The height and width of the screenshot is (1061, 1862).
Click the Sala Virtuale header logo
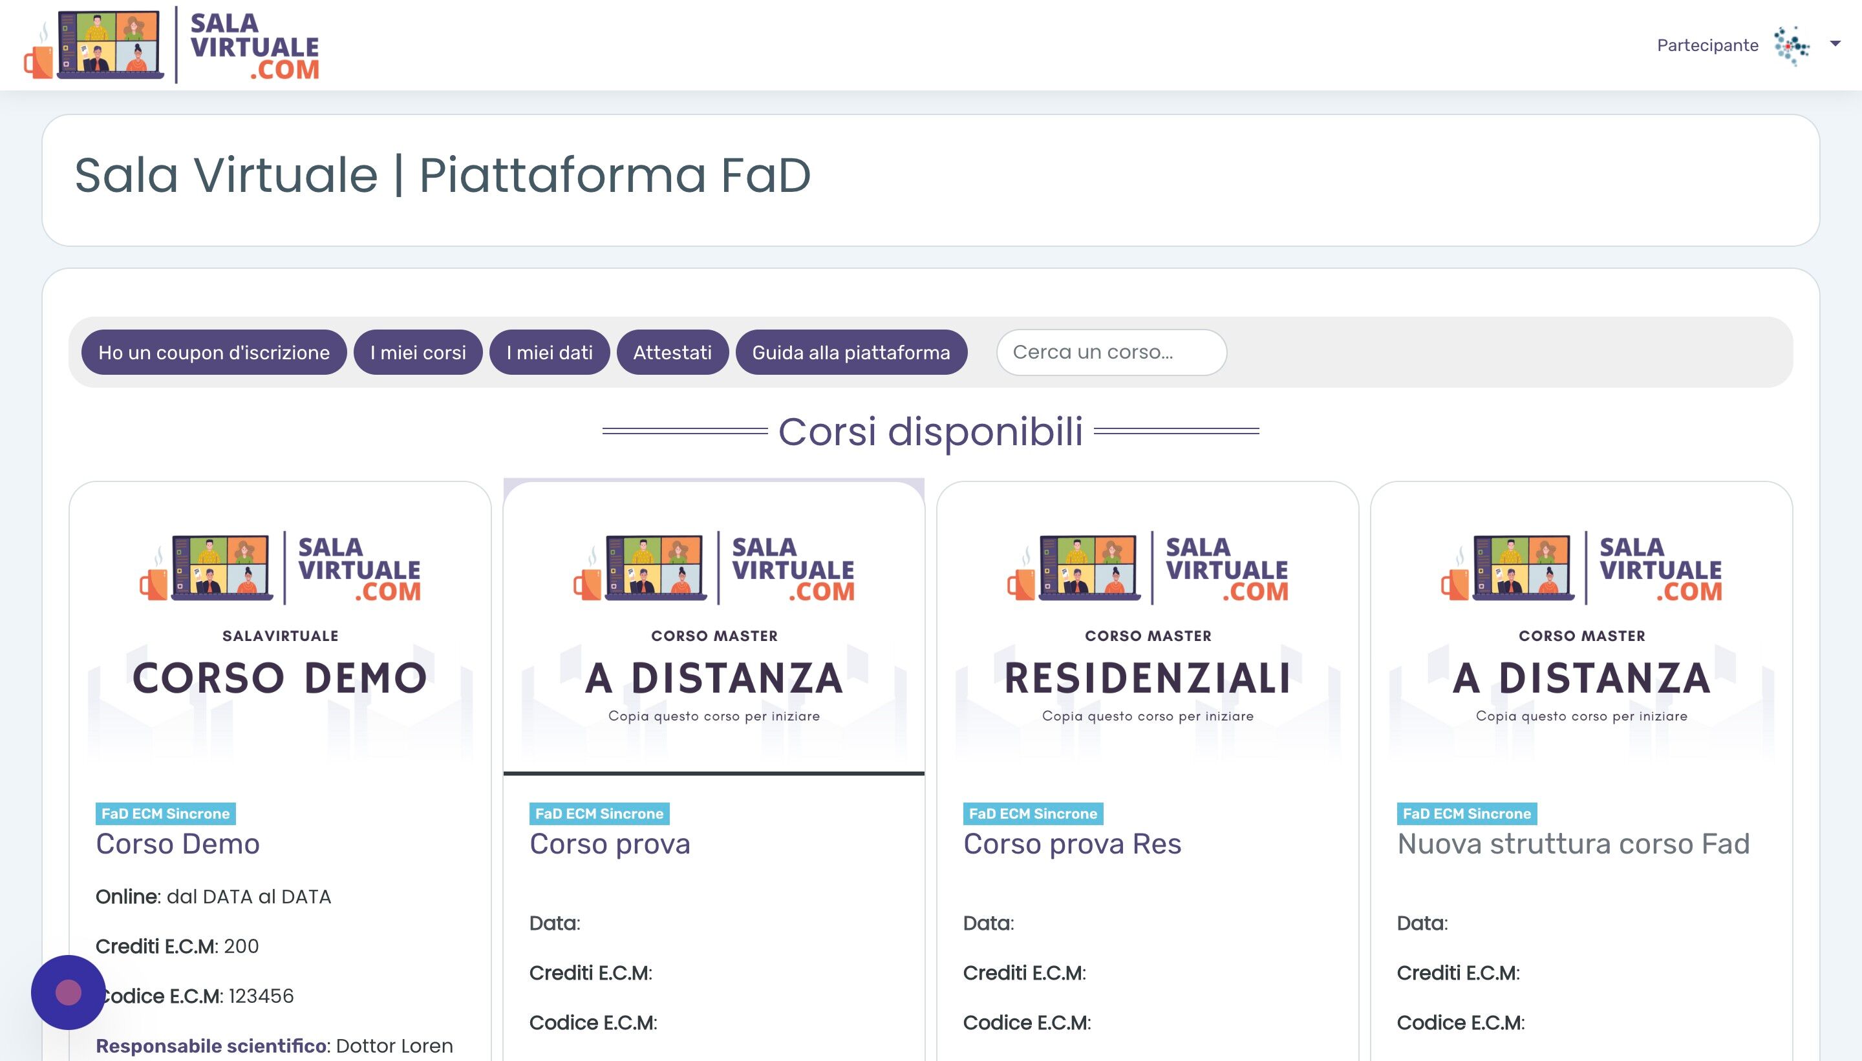pos(172,45)
